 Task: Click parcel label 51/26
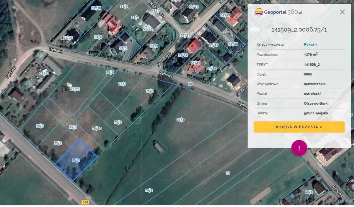68,38
